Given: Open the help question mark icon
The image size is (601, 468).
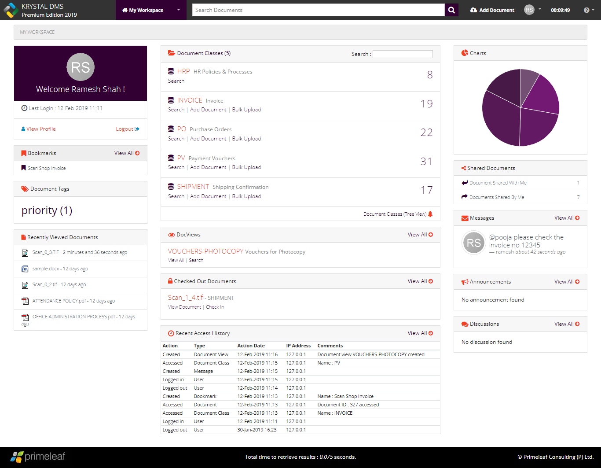Looking at the screenshot, I should tap(586, 10).
